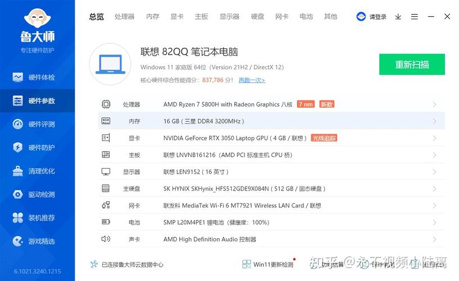The height and width of the screenshot is (281, 459).
Task: Click 联想 LNVNB161216 motherboard text
Action: click(228, 155)
